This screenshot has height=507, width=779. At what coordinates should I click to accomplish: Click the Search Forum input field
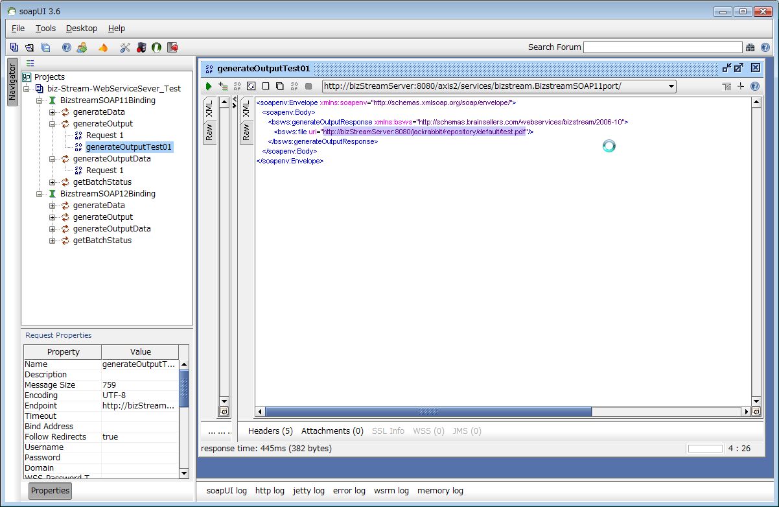pos(662,47)
